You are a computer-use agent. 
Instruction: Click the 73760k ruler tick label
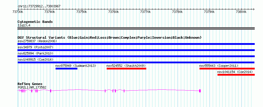click(114, 12)
